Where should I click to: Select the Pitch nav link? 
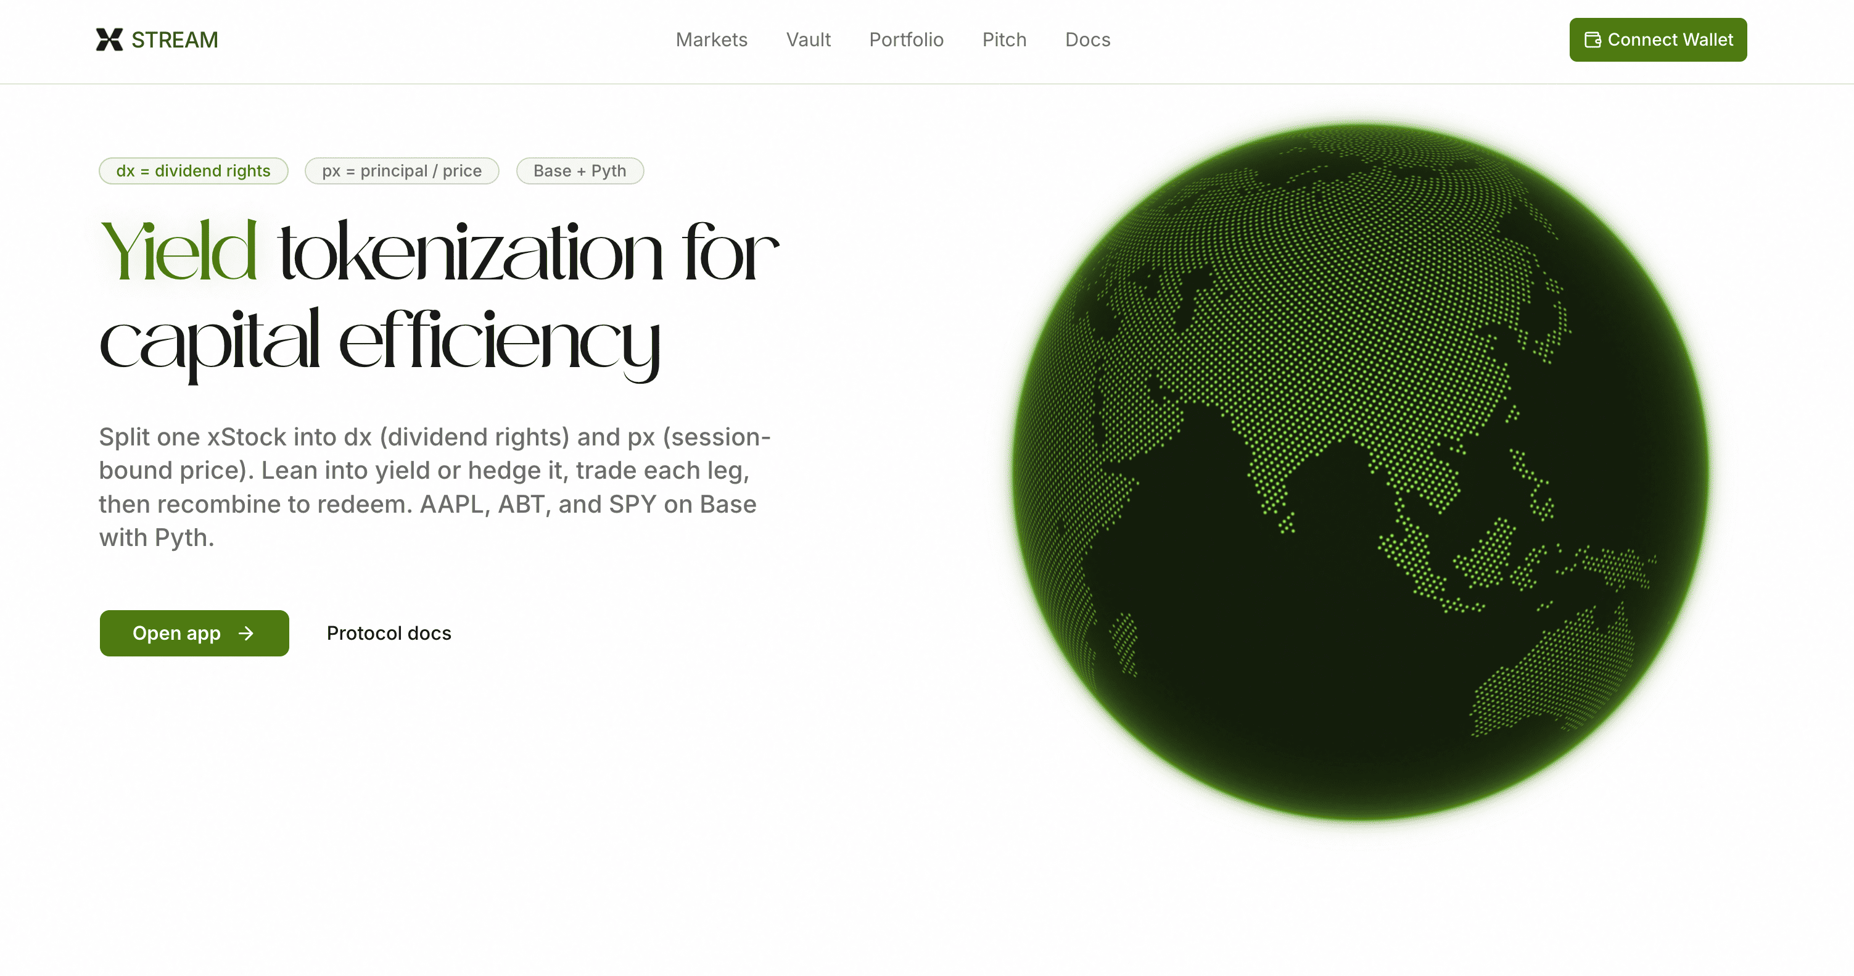[x=1004, y=39]
